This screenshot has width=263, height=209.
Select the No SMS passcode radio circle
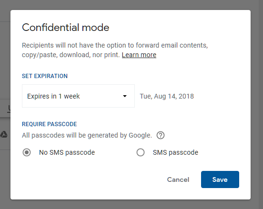coord(27,152)
